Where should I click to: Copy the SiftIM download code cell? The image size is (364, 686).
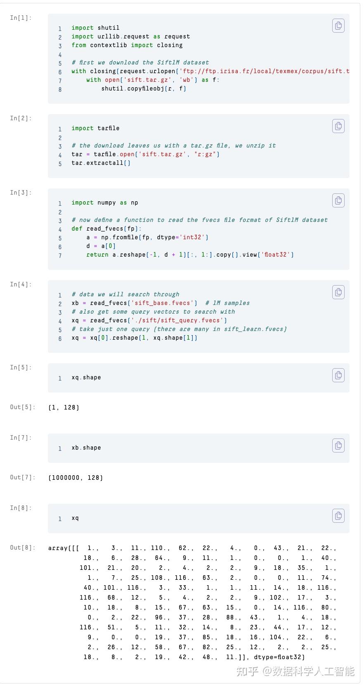[x=338, y=26]
